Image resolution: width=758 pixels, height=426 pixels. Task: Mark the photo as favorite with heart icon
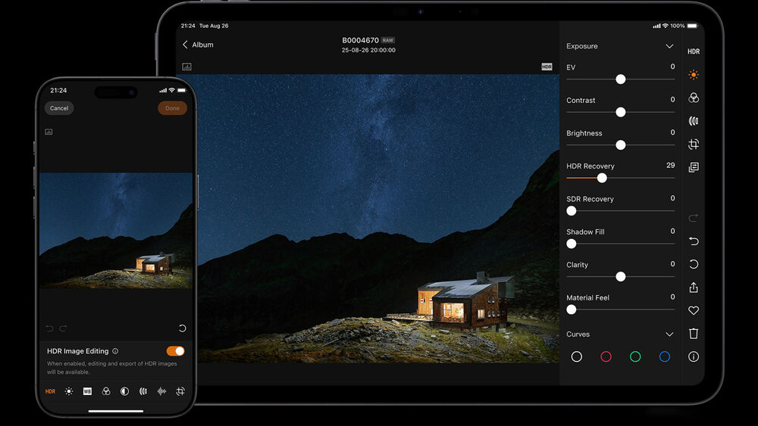click(694, 310)
